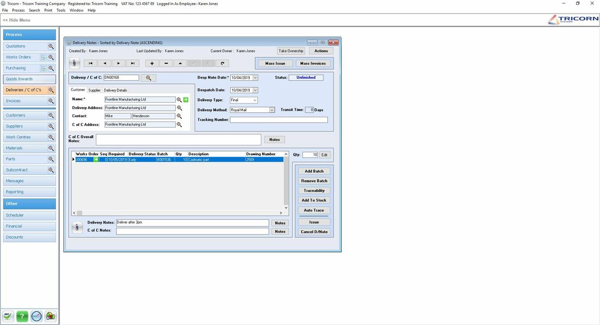Screen dimensions: 600x325
Task: Click Auto Trace button
Action: [x=314, y=210]
